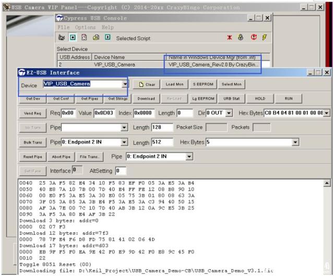Click the first Cypress USB Console toolbar icon
The image size is (334, 278).
[x=62, y=38]
